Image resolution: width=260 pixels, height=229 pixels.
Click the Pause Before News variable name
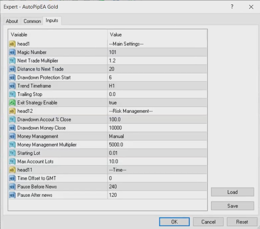37,187
